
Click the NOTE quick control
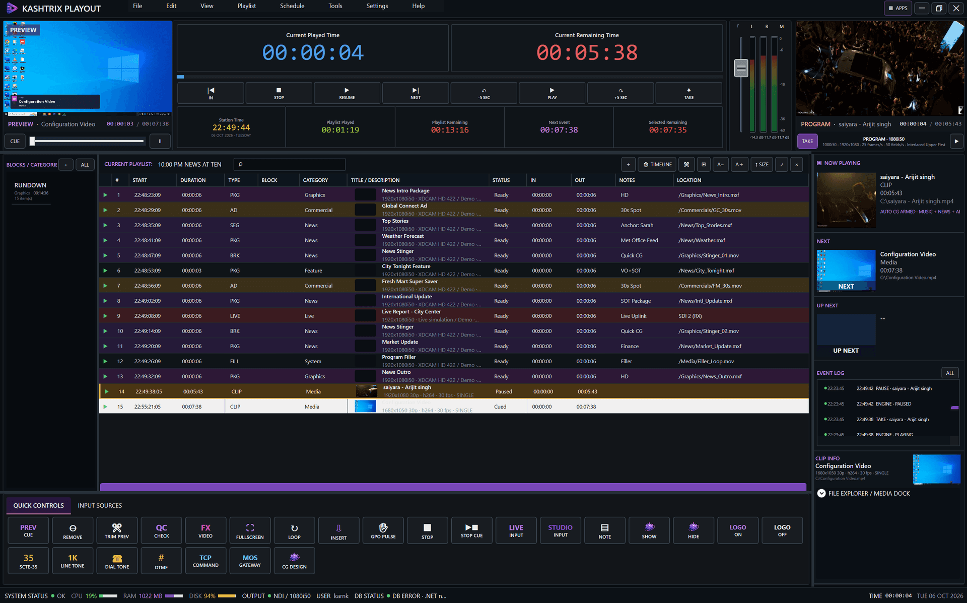click(x=604, y=530)
